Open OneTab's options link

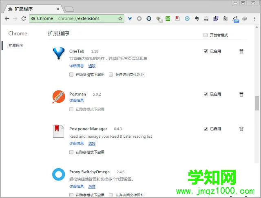(x=92, y=66)
